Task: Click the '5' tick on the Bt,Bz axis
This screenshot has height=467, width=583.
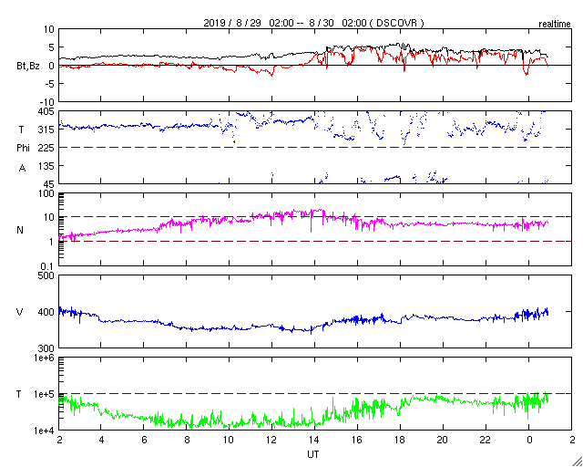Action: [x=52, y=47]
